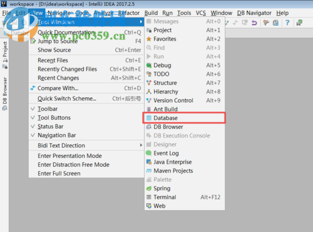Select Palette in the Tool Windows submenu
This screenshot has height=232, width=313.
click(185, 179)
